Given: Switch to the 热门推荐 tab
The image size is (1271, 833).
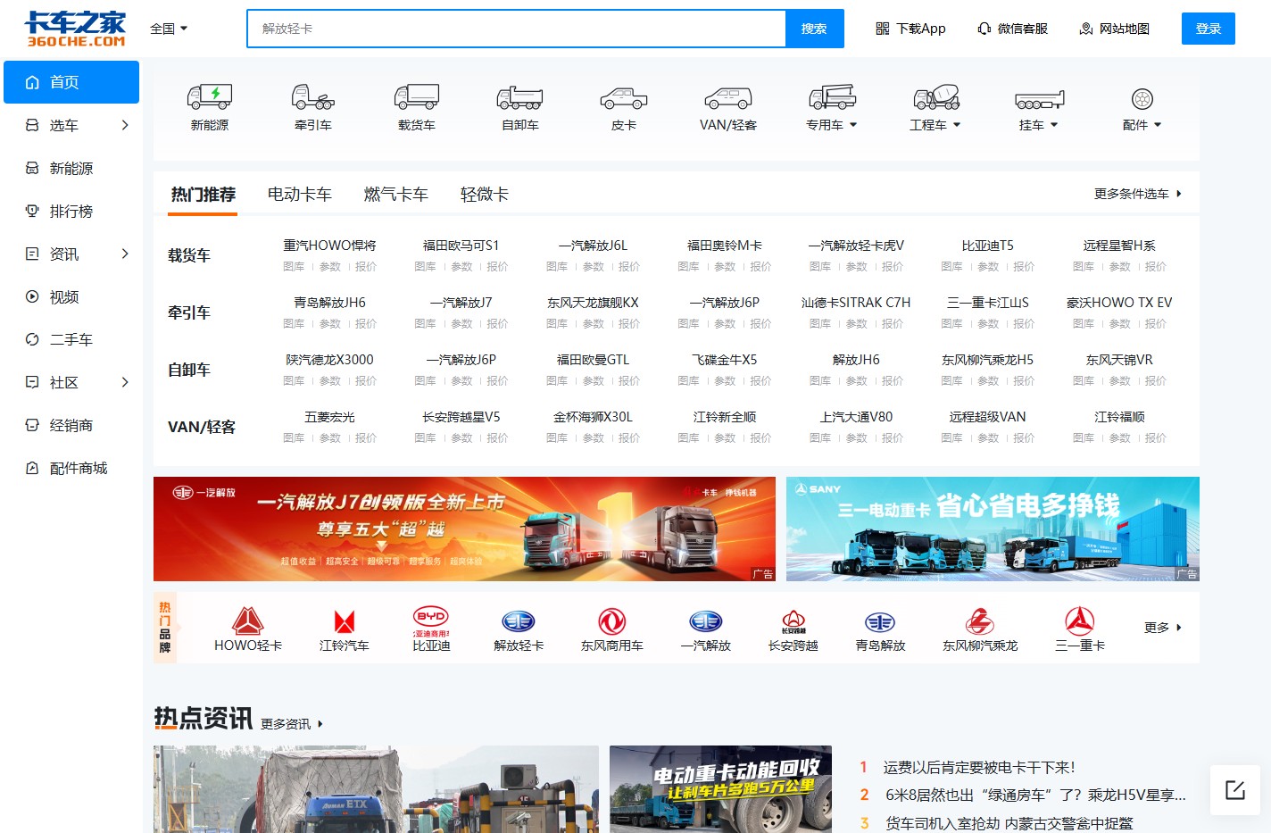Looking at the screenshot, I should point(204,195).
